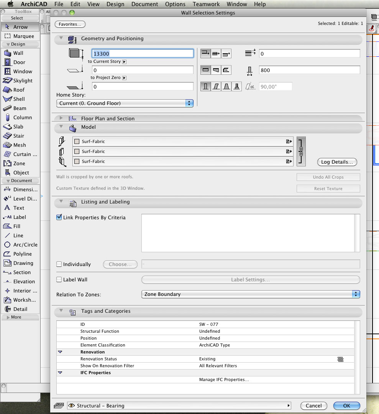The image size is (379, 414).
Task: Open the Home Story dropdown
Action: (125, 103)
